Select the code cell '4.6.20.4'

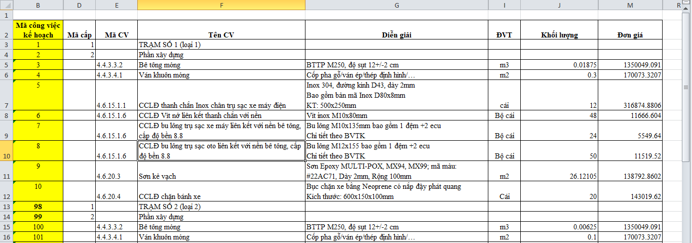[117, 191]
